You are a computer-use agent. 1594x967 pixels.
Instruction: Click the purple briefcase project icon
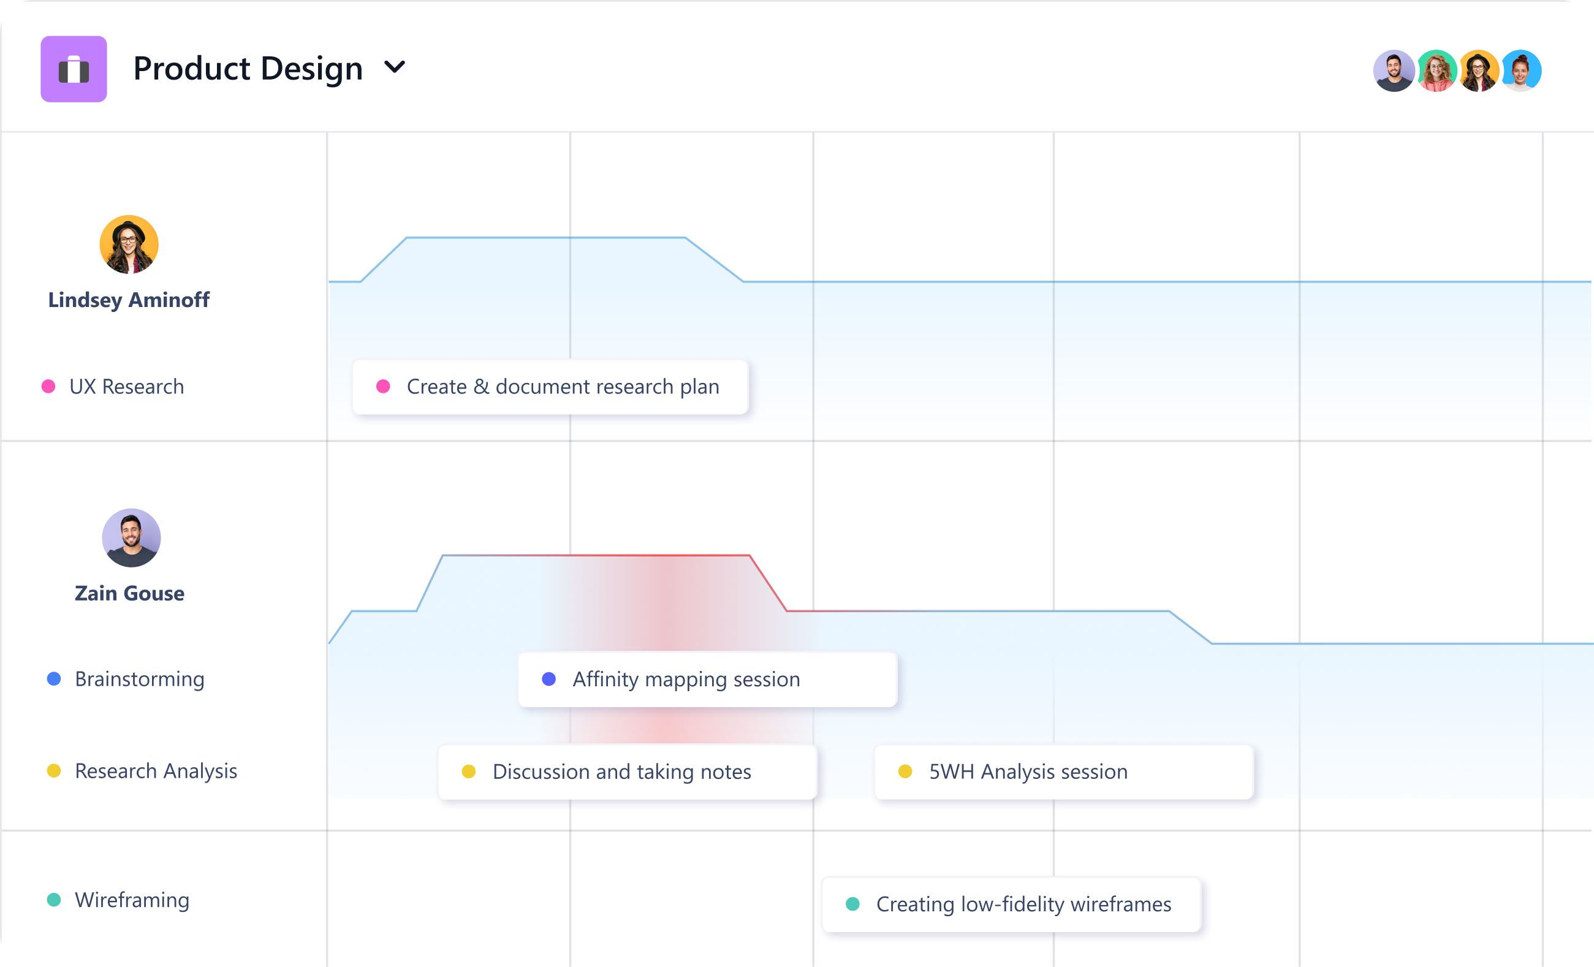(74, 69)
